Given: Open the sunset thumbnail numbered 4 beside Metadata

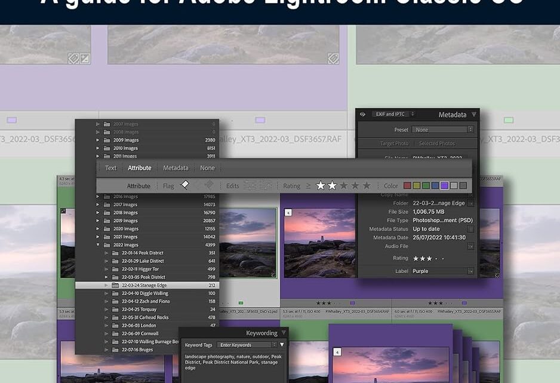Looking at the screenshot, I should coord(319,243).
